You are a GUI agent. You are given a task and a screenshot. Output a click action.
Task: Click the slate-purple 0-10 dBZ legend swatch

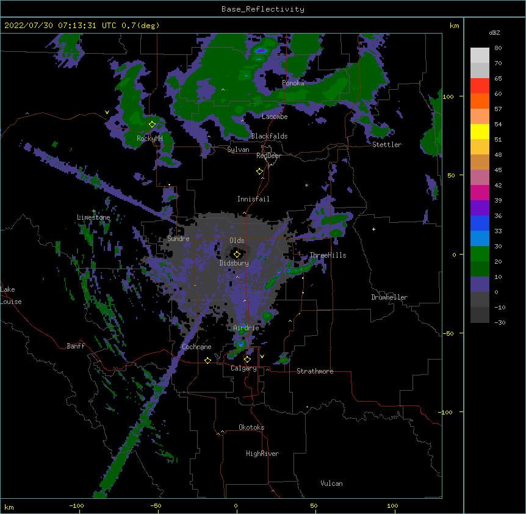coord(480,284)
